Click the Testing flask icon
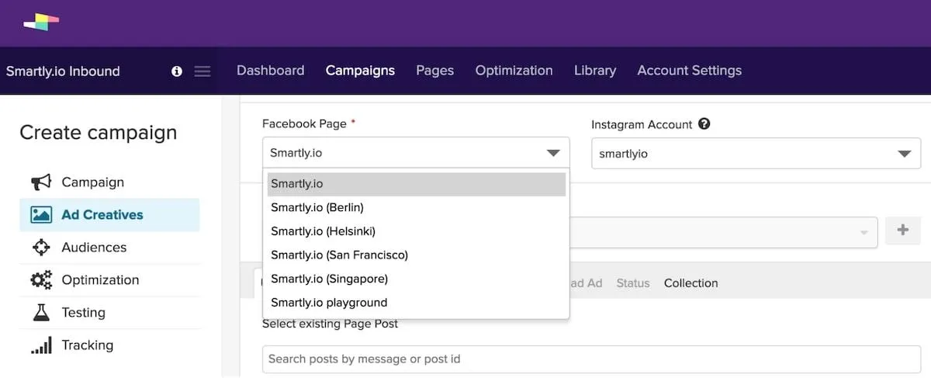Screen dimensions: 931x378 tap(41, 313)
